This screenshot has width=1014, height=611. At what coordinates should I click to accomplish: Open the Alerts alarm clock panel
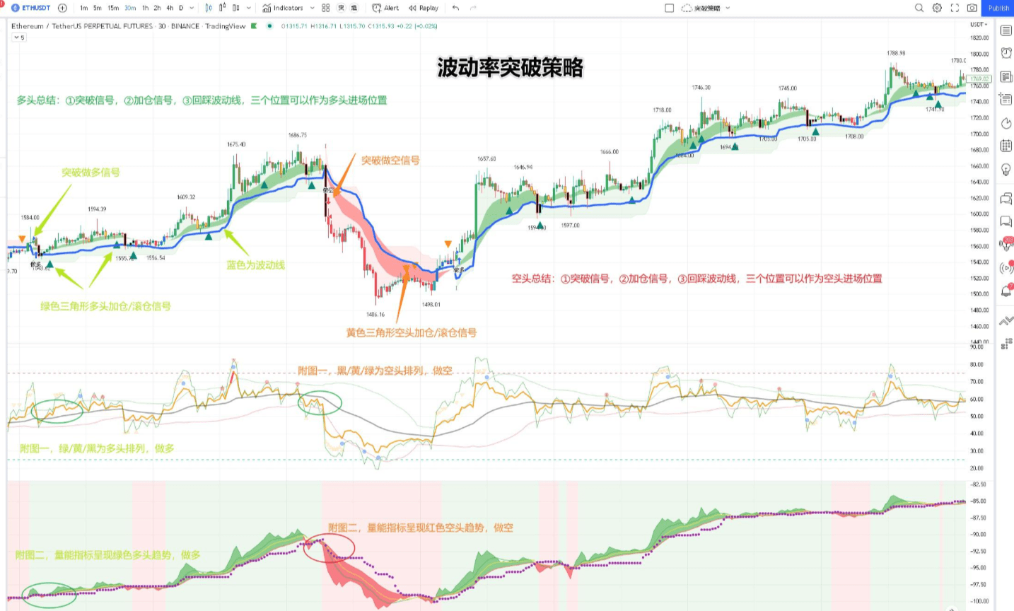1006,53
